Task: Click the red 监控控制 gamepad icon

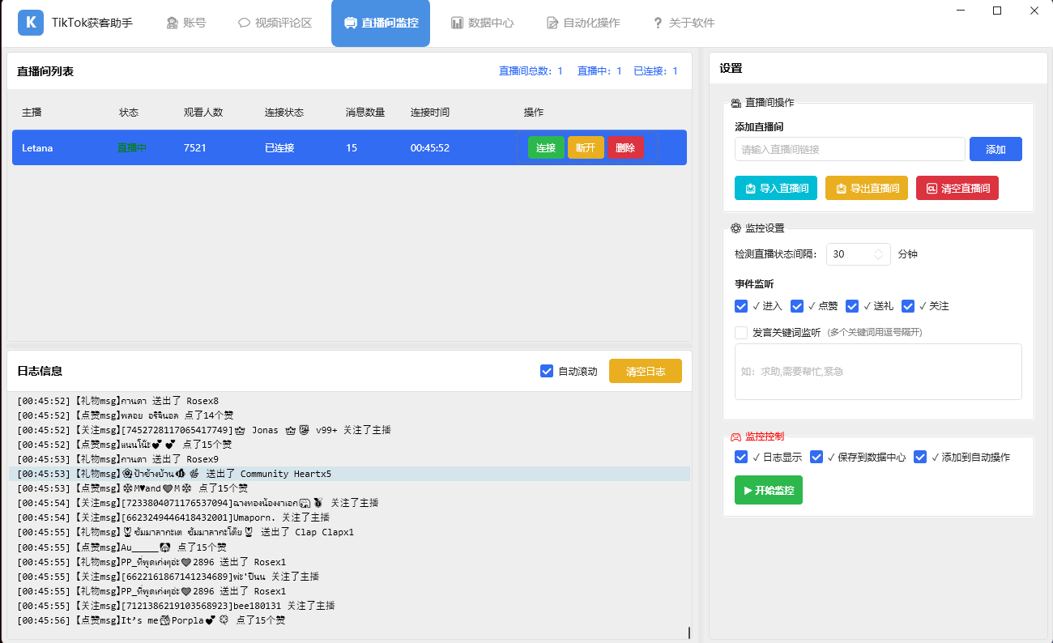Action: click(x=736, y=436)
